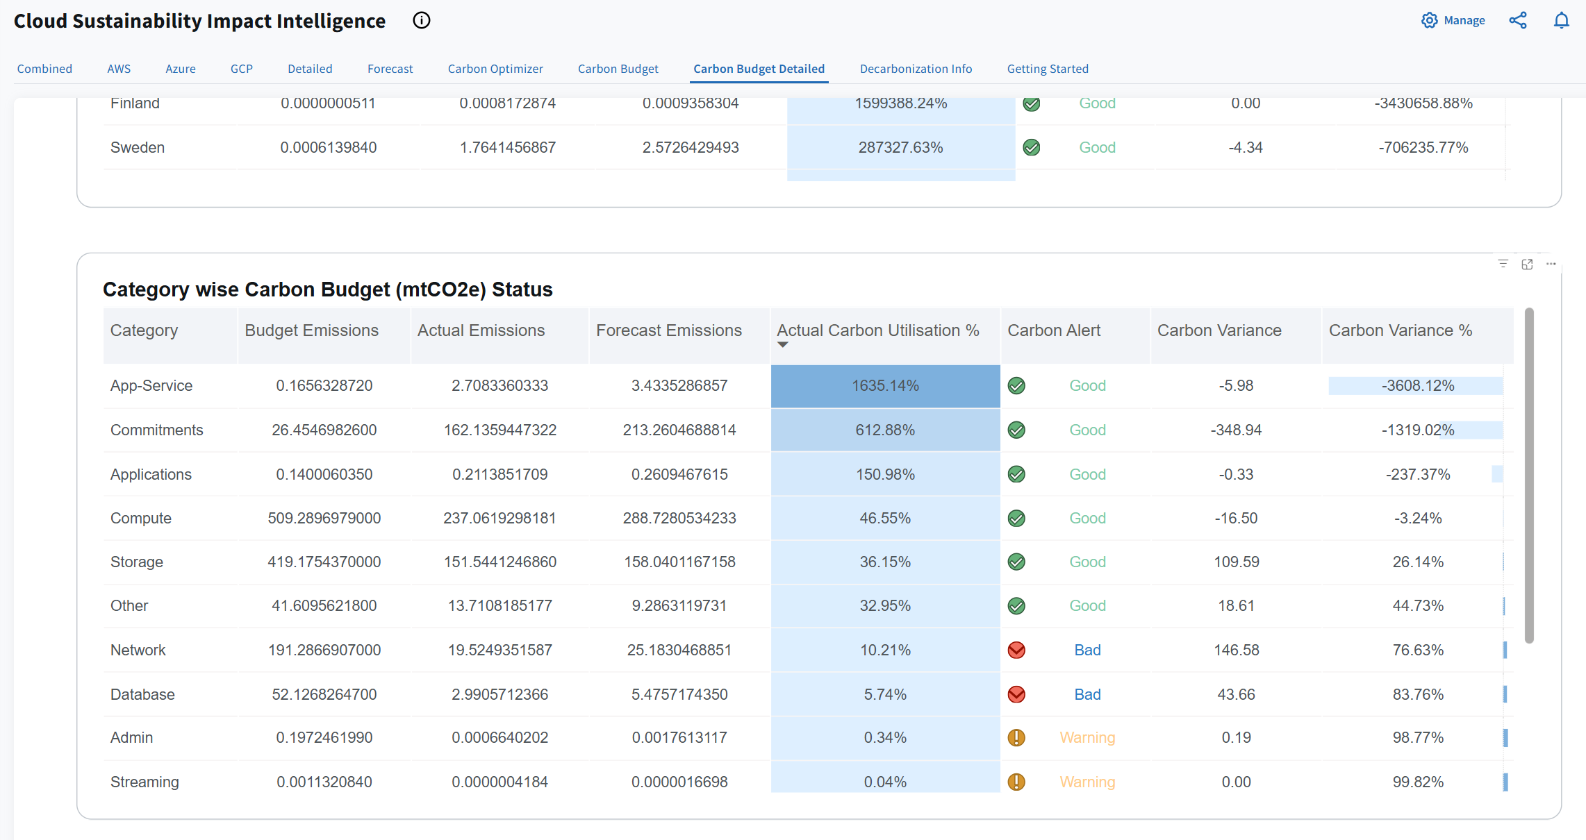Click the info icon beside the dashboard title
The image size is (1586, 840).
(x=421, y=21)
